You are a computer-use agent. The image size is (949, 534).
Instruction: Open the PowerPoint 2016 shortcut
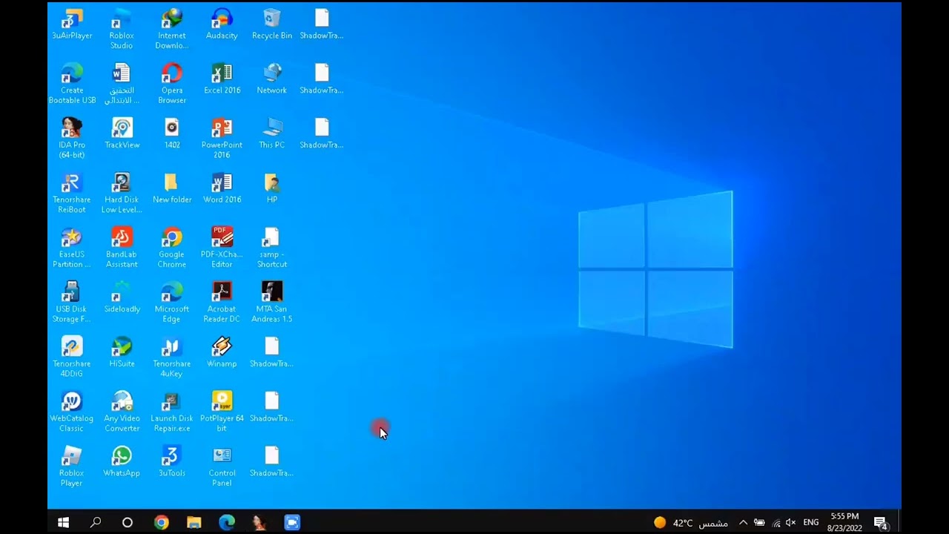222,139
